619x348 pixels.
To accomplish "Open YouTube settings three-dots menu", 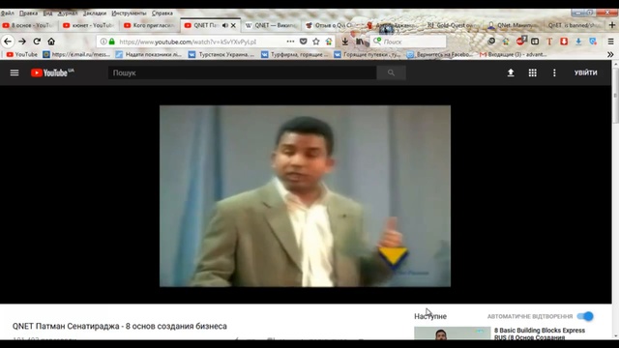I will [x=554, y=72].
